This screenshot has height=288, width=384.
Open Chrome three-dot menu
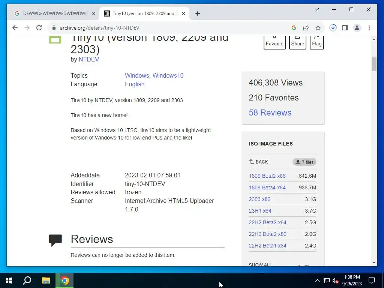(369, 28)
